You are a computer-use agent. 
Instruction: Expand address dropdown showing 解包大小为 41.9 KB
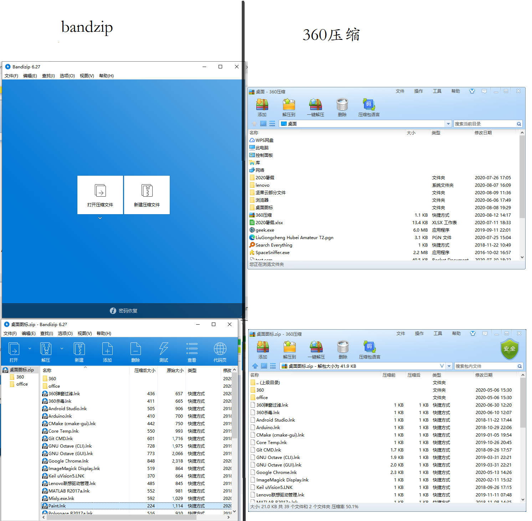449,366
